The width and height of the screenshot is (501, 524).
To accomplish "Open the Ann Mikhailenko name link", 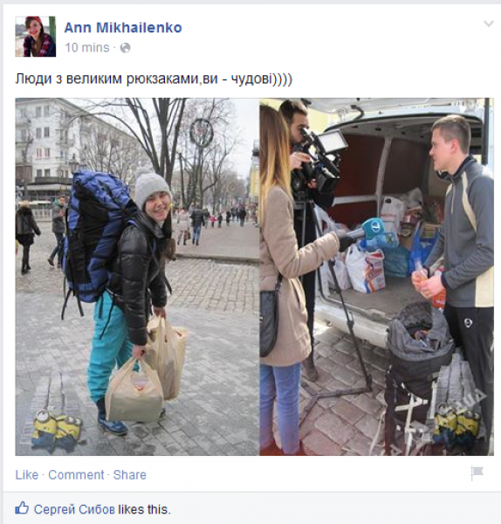I will (x=123, y=28).
